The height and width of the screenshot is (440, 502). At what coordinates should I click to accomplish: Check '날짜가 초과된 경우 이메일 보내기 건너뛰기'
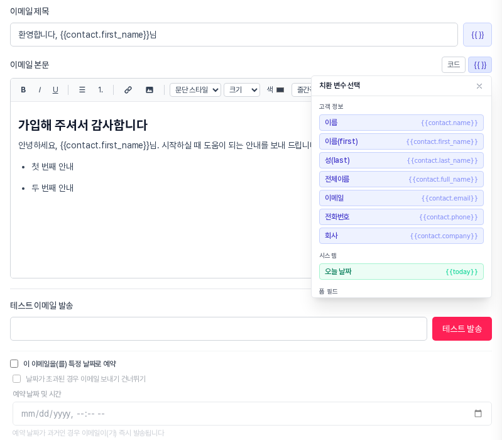16,379
